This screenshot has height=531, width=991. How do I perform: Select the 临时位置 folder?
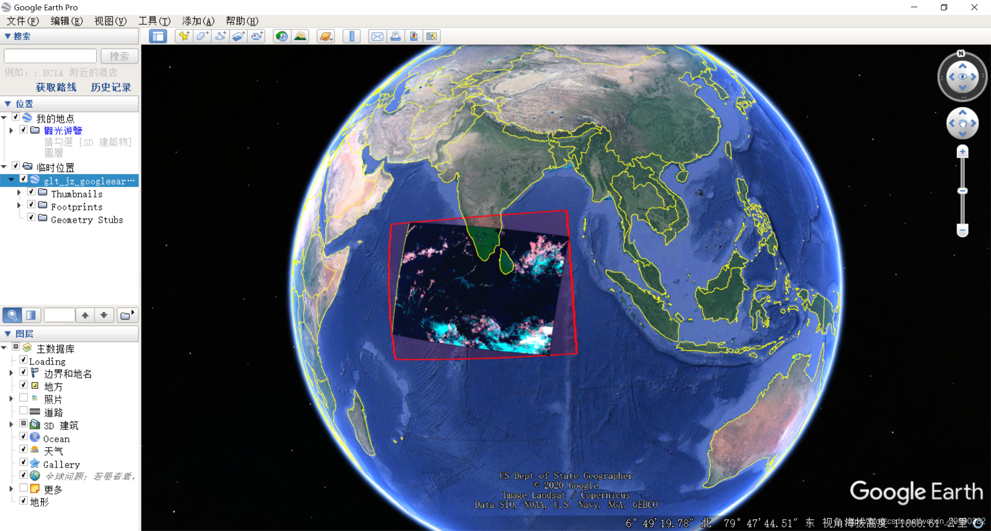[56, 168]
